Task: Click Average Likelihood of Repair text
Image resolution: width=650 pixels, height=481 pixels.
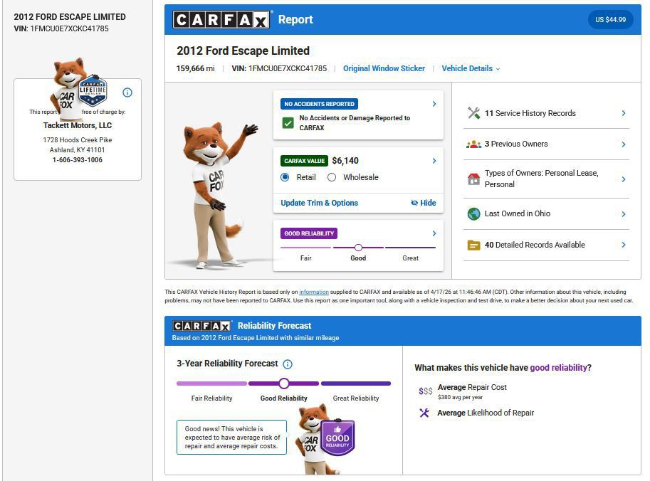Action: 486,413
